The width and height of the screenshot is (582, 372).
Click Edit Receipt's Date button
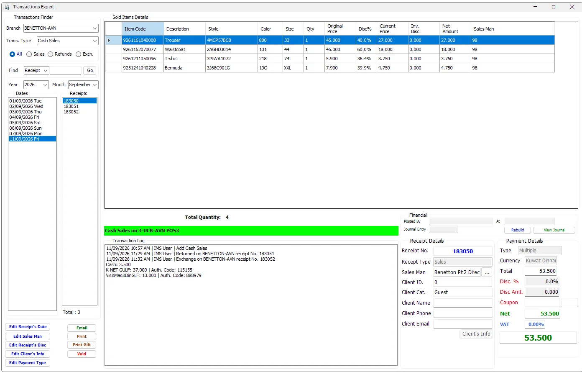pos(28,327)
